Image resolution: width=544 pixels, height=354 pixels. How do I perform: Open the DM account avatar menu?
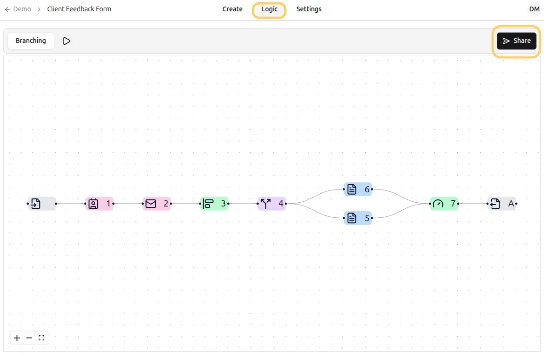[x=534, y=9]
